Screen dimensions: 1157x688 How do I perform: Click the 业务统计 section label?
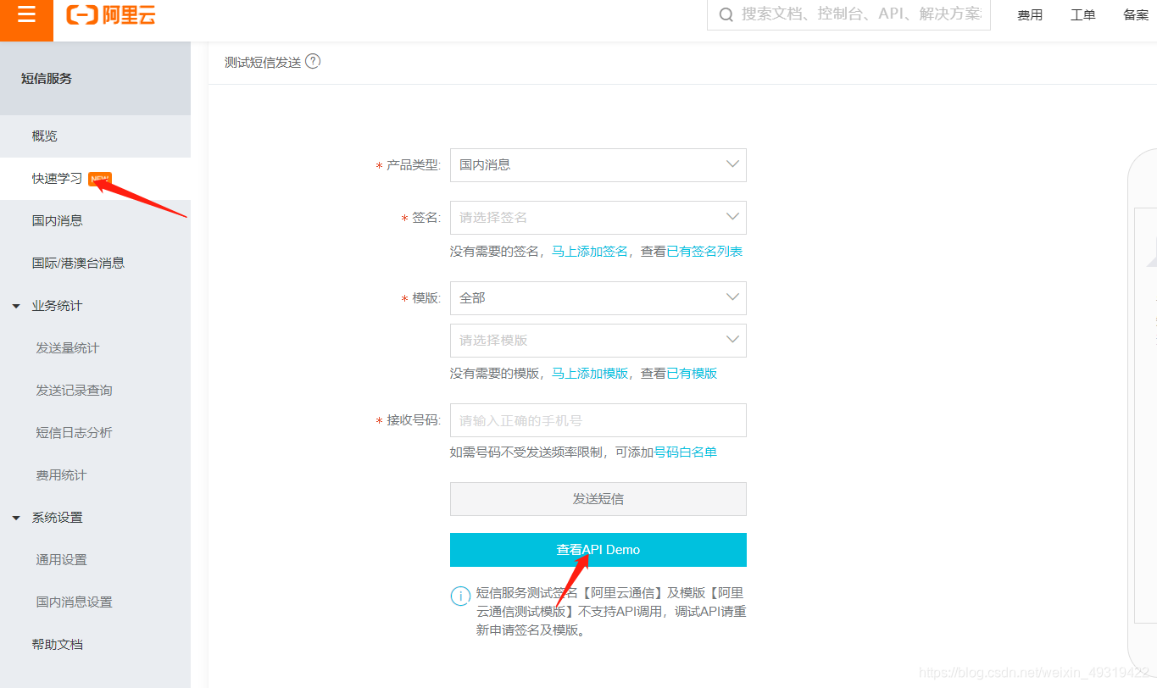pyautogui.click(x=58, y=306)
